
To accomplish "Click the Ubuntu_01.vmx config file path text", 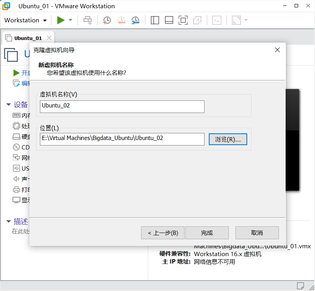I will coord(252,247).
